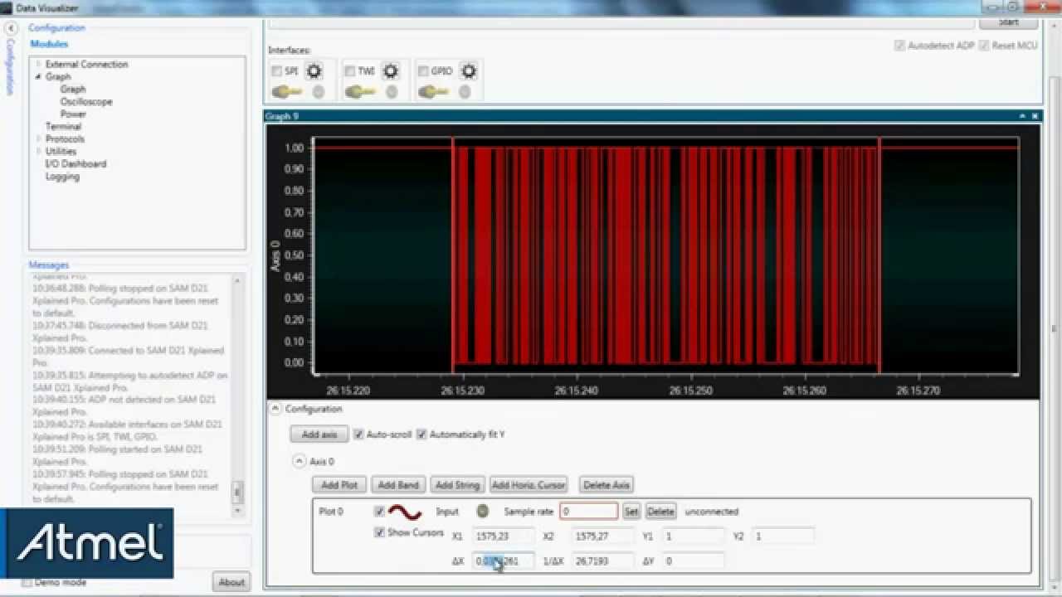Expand the Protocols tree node

point(38,138)
